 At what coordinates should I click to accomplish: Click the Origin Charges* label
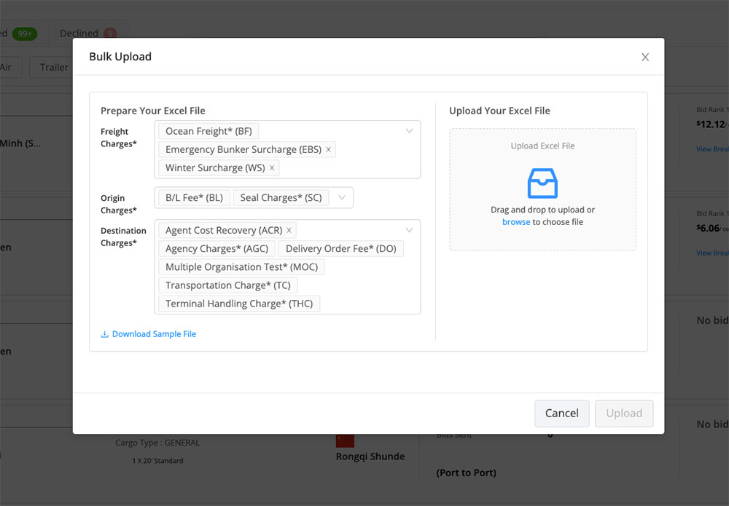119,205
